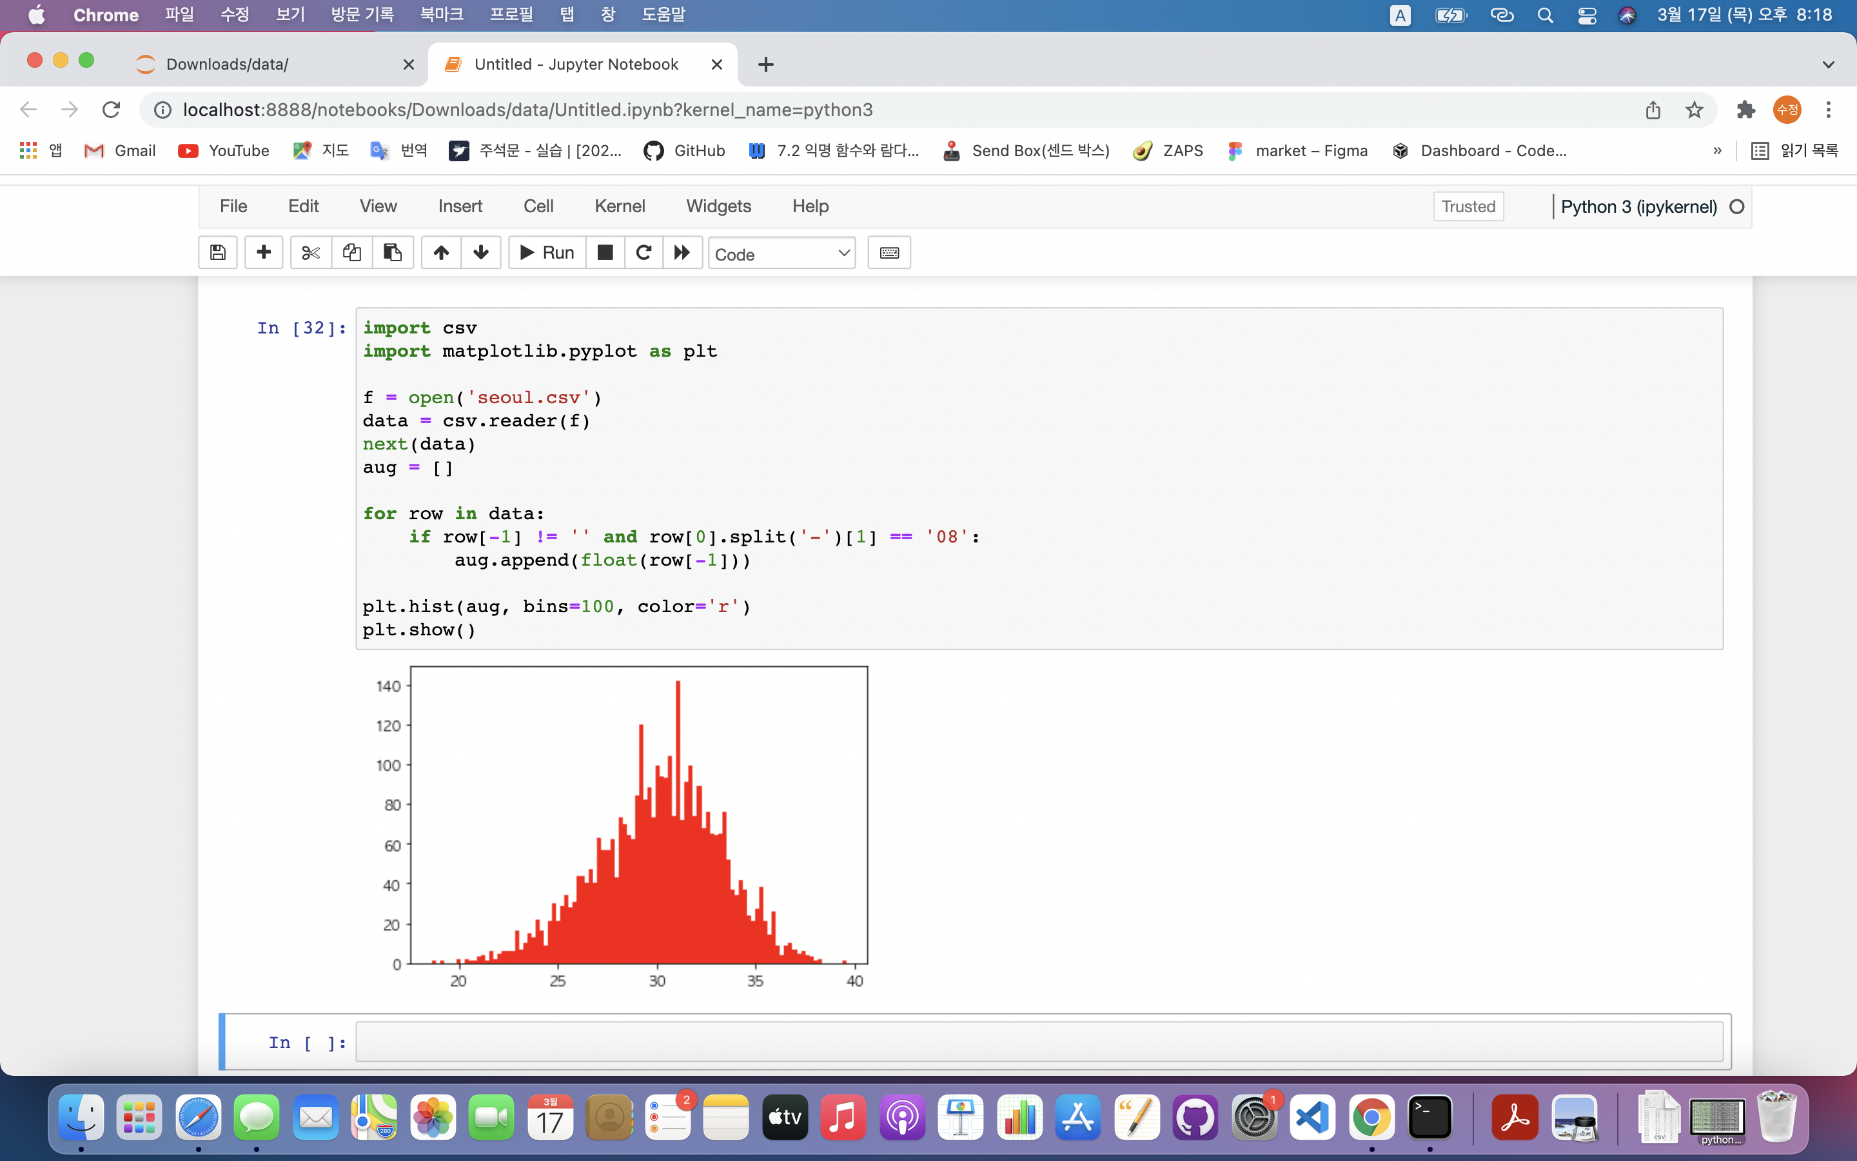Viewport: 1857px width, 1161px height.
Task: Paste cells below using the clipboard icon
Action: (x=393, y=253)
